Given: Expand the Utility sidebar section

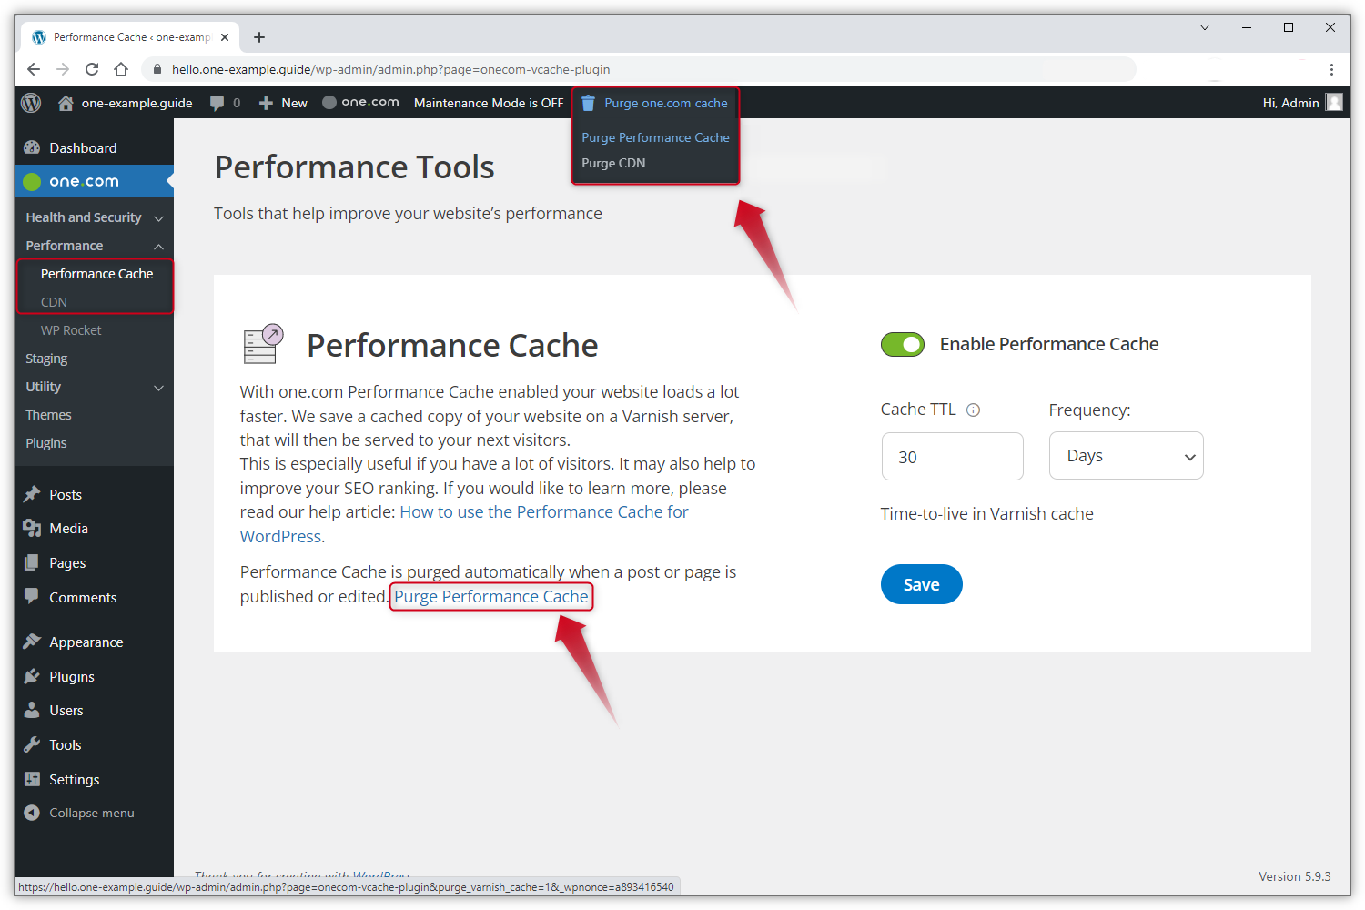Looking at the screenshot, I should 158,388.
